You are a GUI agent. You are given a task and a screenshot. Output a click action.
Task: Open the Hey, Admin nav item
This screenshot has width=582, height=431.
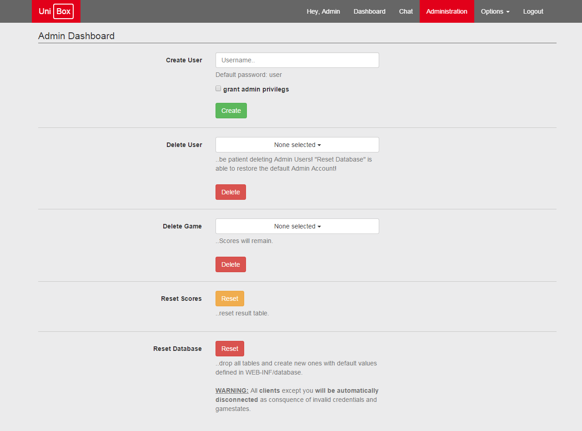(323, 11)
